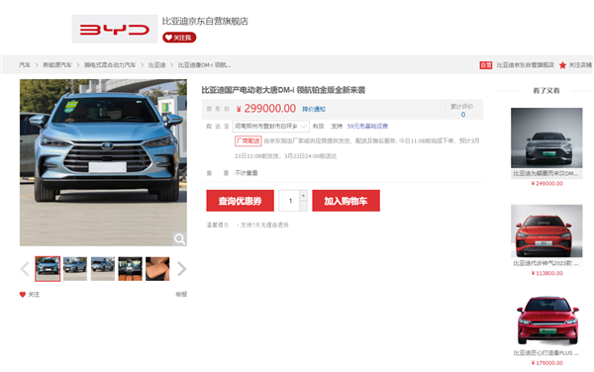Click the 看了又看 section heading
The width and height of the screenshot is (594, 372).
click(545, 90)
